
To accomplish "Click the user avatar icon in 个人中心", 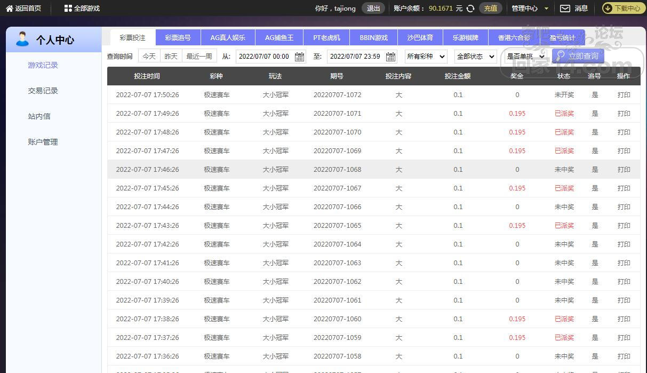I will click(22, 39).
